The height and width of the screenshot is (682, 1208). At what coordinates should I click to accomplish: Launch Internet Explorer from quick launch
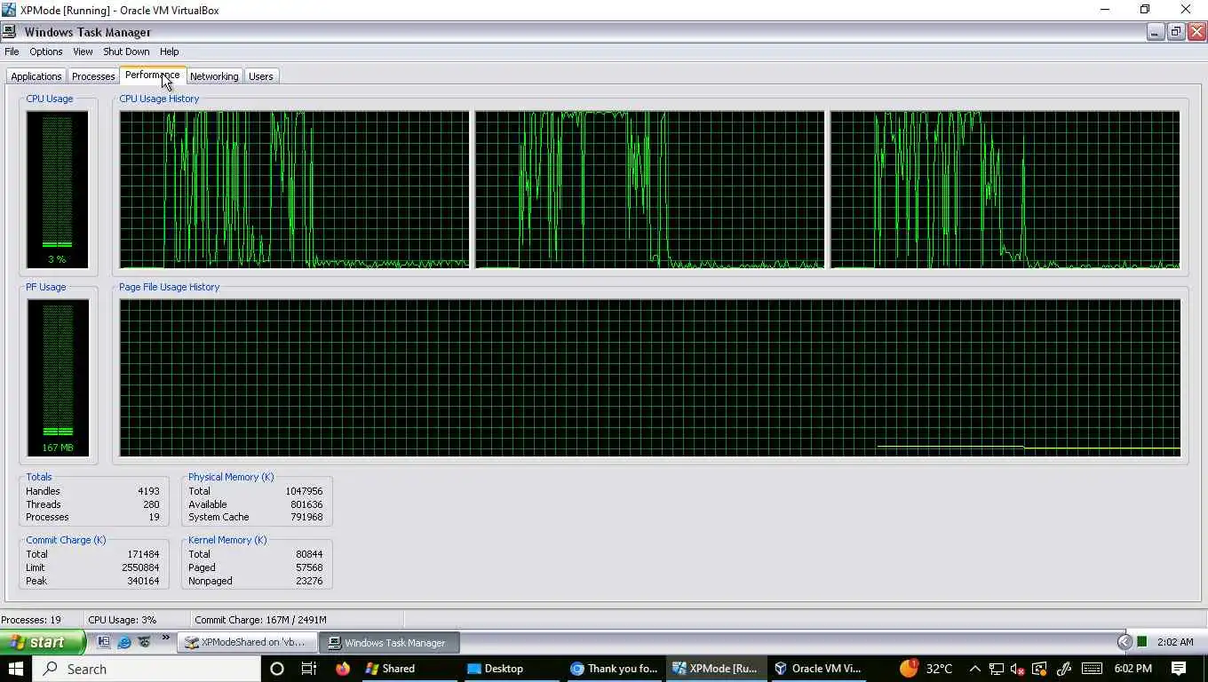coord(124,641)
